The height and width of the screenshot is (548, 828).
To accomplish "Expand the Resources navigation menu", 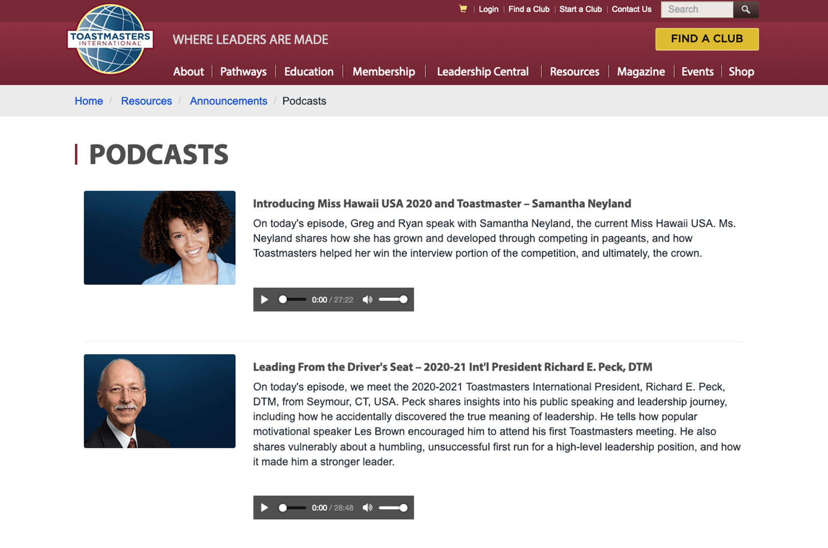I will pos(574,72).
